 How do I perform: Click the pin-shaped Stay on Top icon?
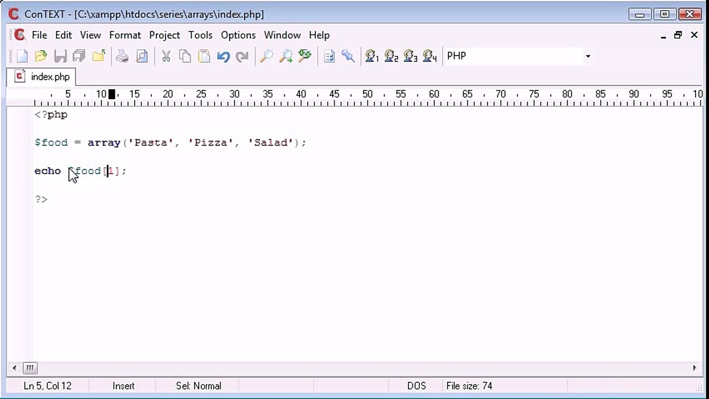(348, 56)
